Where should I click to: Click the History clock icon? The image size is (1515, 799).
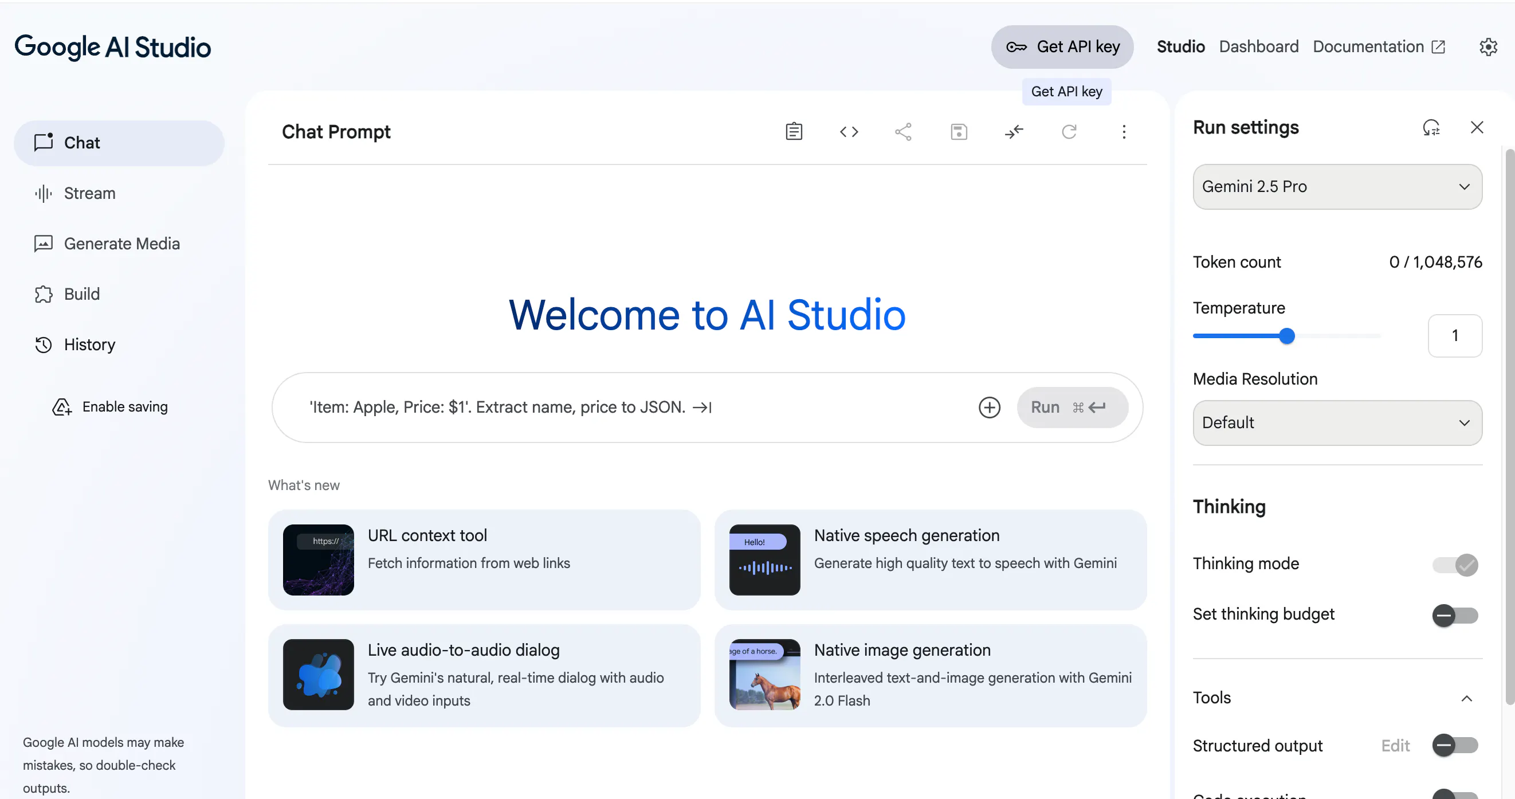click(x=44, y=345)
